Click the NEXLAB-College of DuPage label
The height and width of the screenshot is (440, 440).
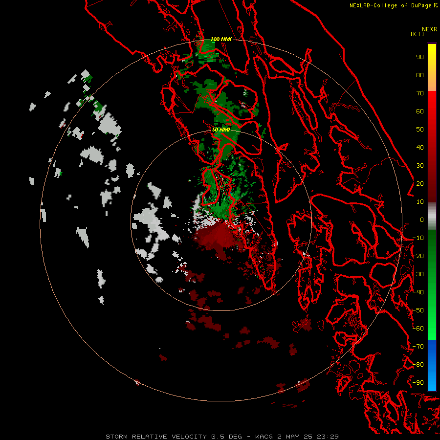[393, 5]
